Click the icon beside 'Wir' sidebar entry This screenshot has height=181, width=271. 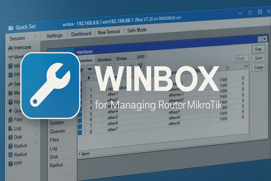[x=11, y=66]
